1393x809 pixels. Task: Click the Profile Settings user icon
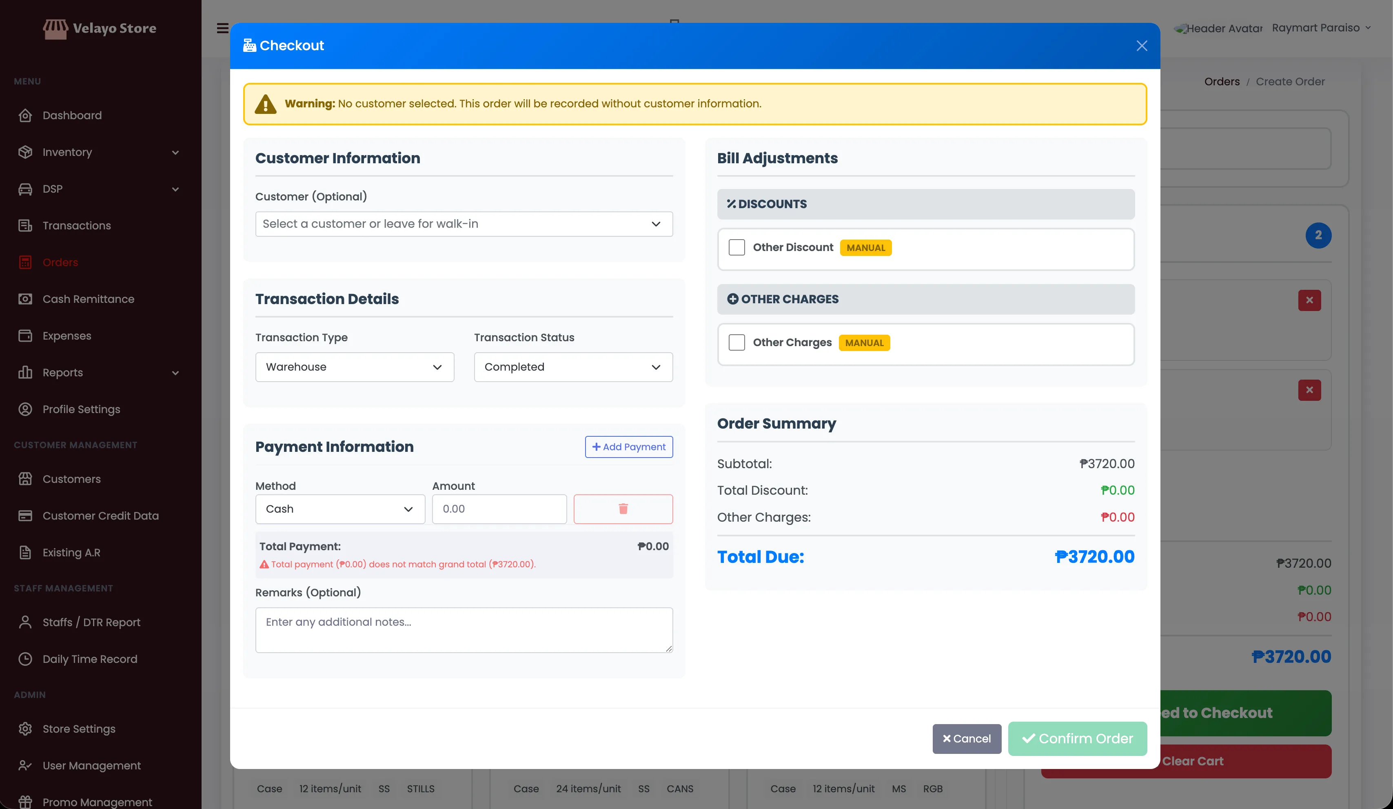[x=25, y=409]
